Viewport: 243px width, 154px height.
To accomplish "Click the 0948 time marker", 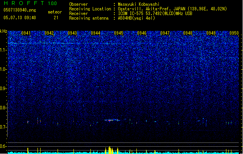I will 188,33.
